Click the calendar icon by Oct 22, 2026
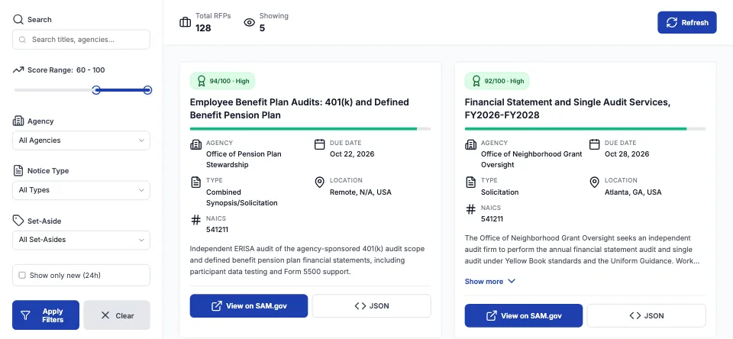This screenshot has width=733, height=339. pyautogui.click(x=319, y=144)
